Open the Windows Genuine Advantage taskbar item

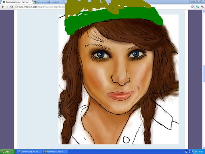tap(29, 152)
